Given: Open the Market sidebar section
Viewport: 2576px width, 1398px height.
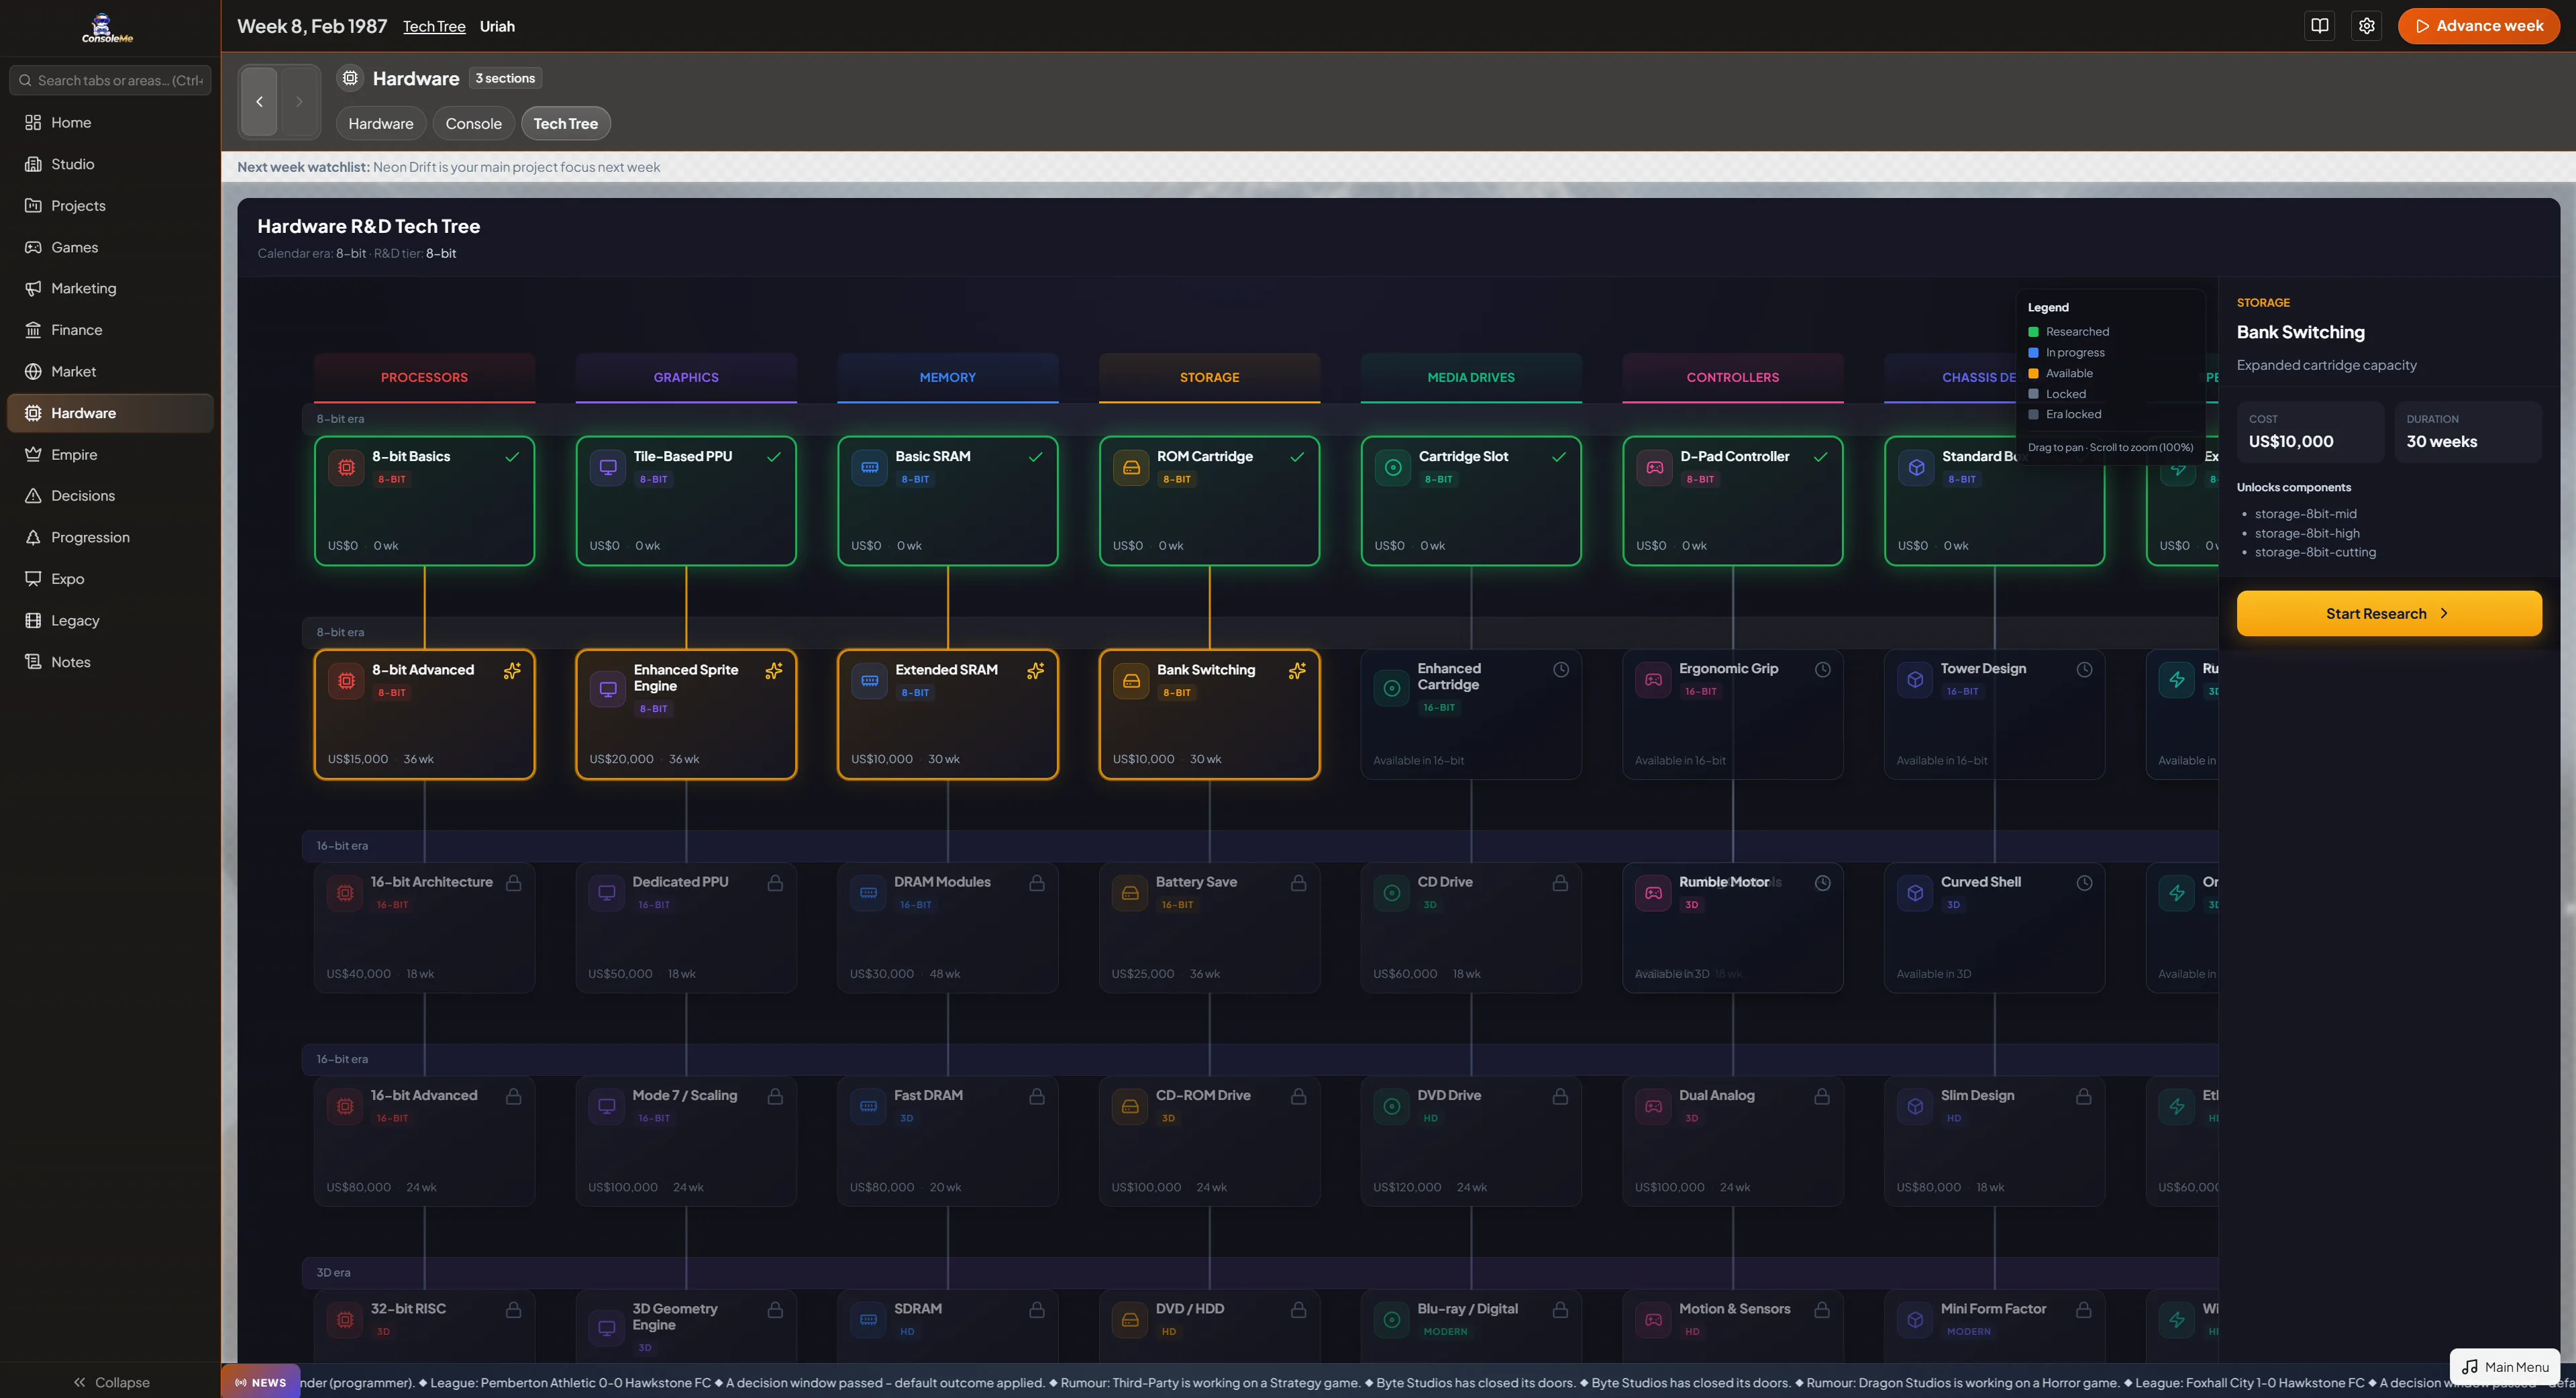Looking at the screenshot, I should (x=110, y=371).
